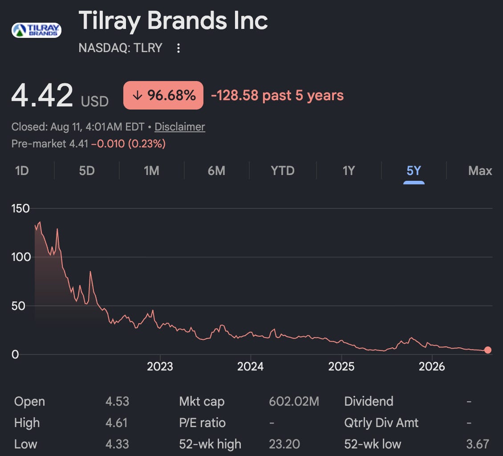This screenshot has height=456, width=503.
Task: Click the 2025 label on chart axis
Action: click(341, 366)
